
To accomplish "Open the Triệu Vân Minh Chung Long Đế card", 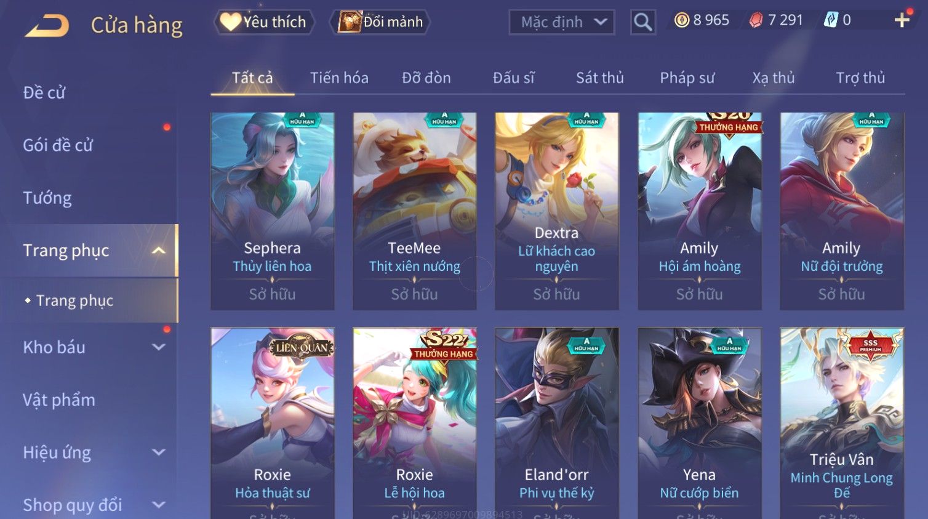I will pos(842,423).
